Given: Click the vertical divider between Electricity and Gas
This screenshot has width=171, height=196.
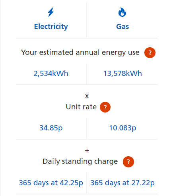Looking at the screenshot, I should point(87,20).
